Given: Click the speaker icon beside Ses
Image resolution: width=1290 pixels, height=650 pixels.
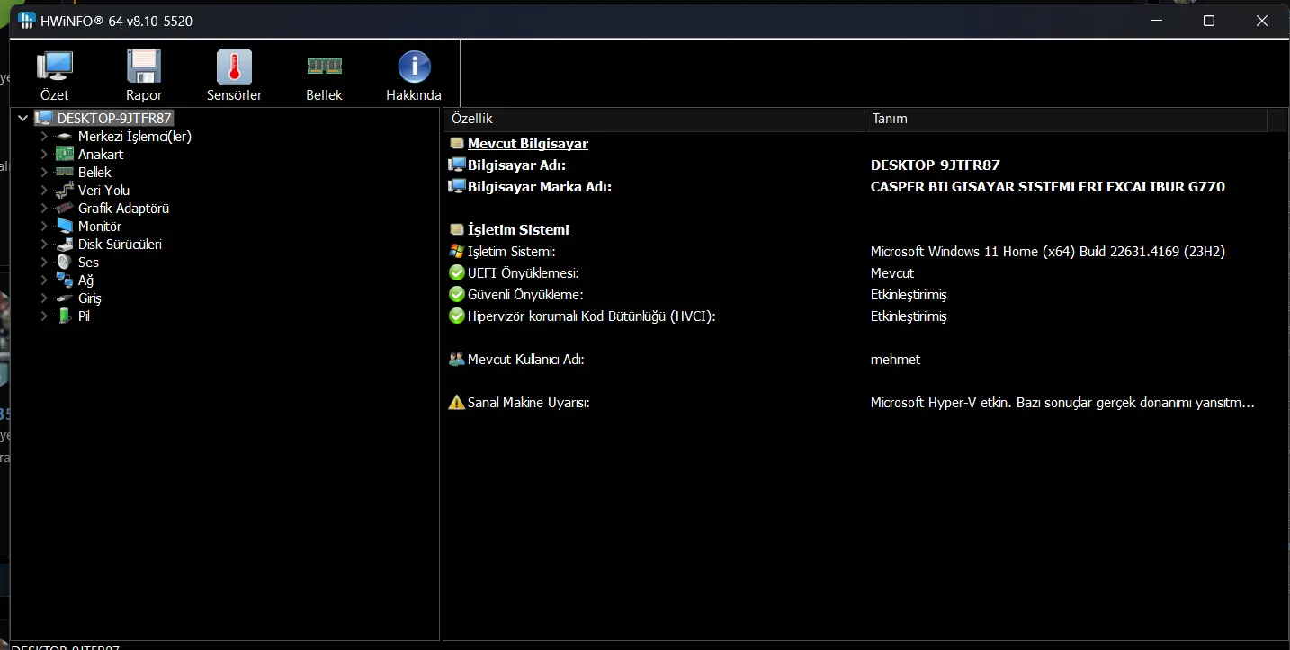Looking at the screenshot, I should point(64,263).
